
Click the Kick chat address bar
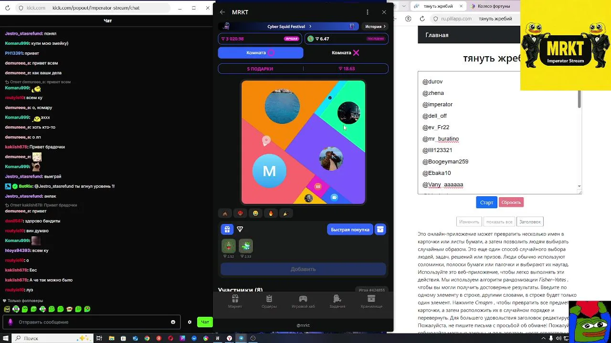pyautogui.click(x=93, y=8)
